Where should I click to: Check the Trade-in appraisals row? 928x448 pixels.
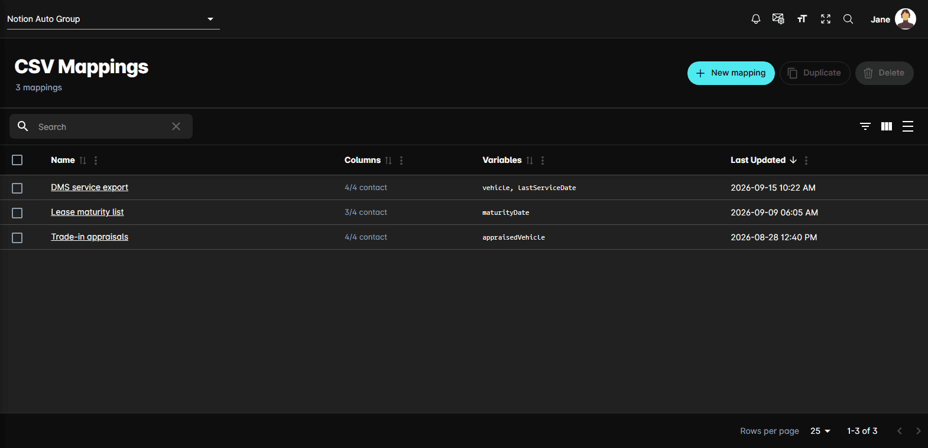point(17,237)
